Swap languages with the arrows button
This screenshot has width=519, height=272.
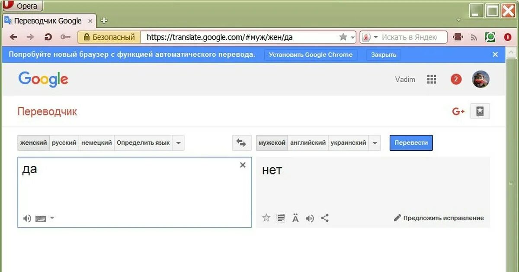click(241, 143)
